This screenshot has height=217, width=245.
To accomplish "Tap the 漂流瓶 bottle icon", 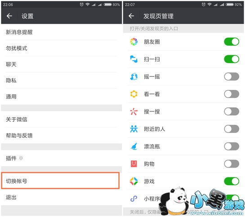I will tap(134, 146).
